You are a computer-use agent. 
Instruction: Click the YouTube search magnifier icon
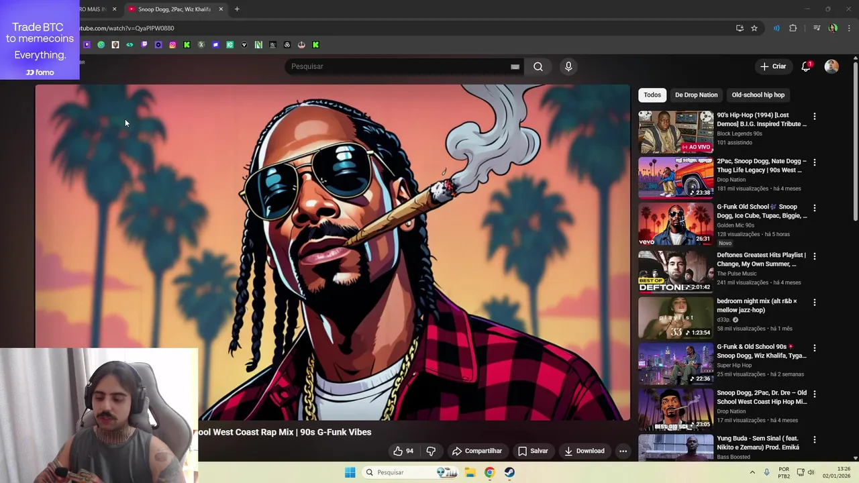(538, 66)
